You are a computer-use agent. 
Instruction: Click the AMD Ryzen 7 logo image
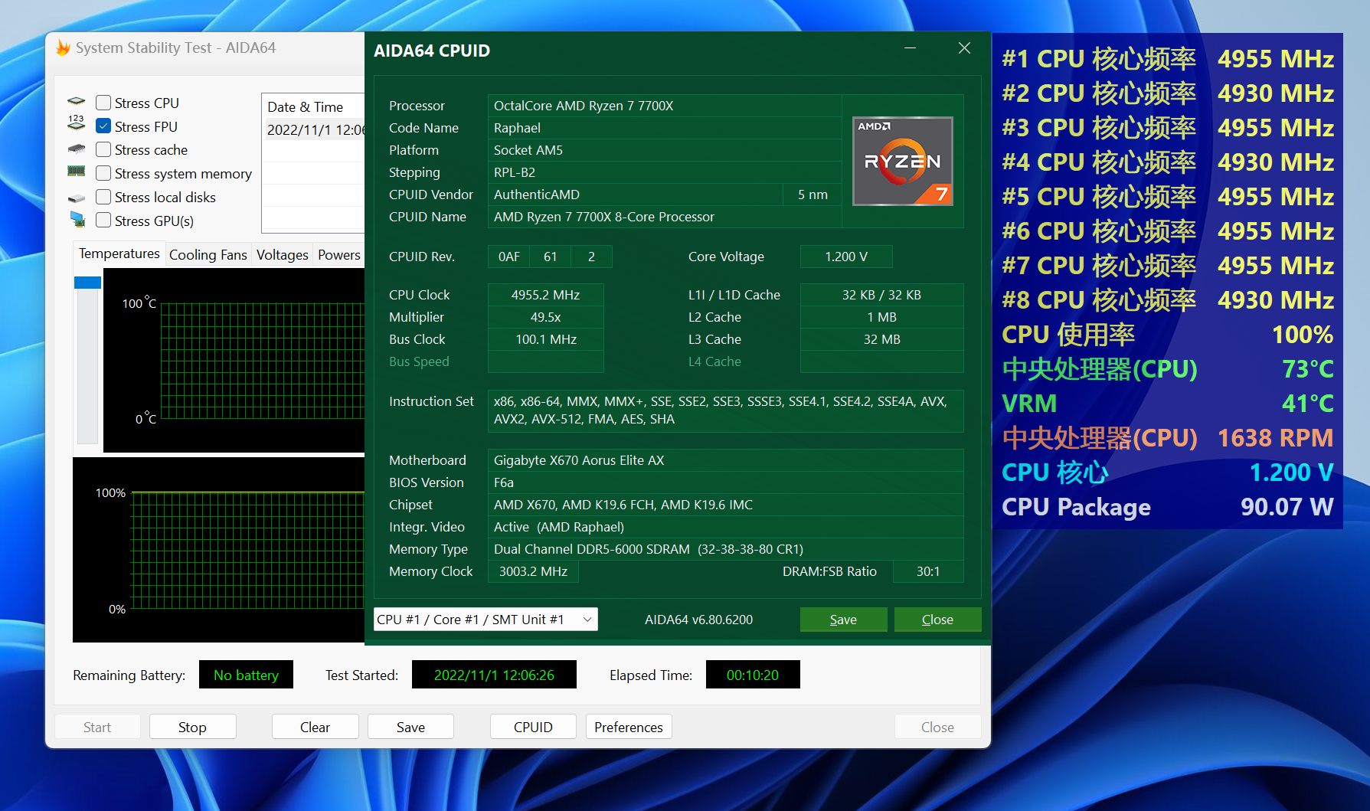903,161
